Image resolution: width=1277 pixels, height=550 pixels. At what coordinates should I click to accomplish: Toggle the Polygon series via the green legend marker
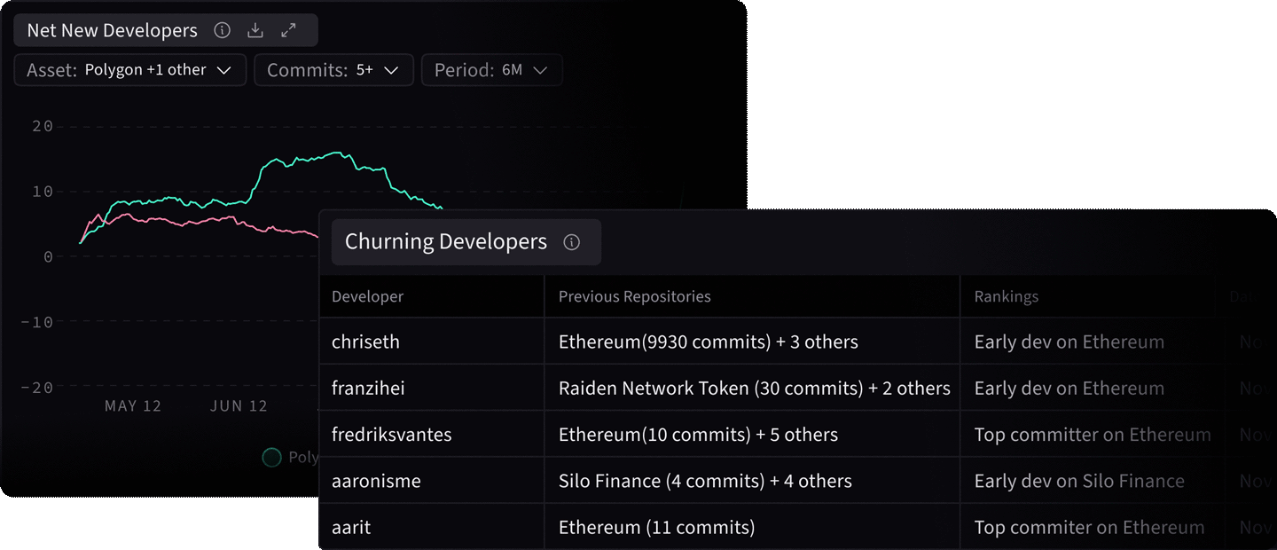[271, 457]
